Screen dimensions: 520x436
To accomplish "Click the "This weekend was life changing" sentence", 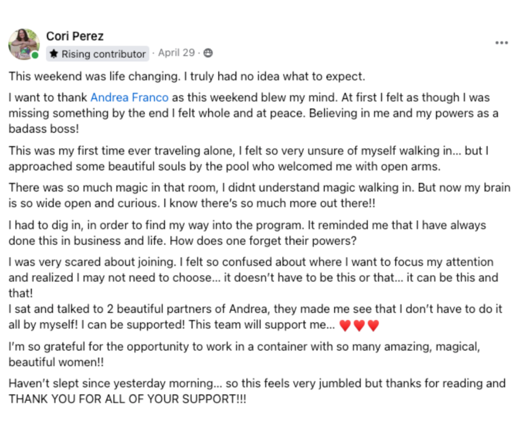I will pyautogui.click(x=93, y=76).
